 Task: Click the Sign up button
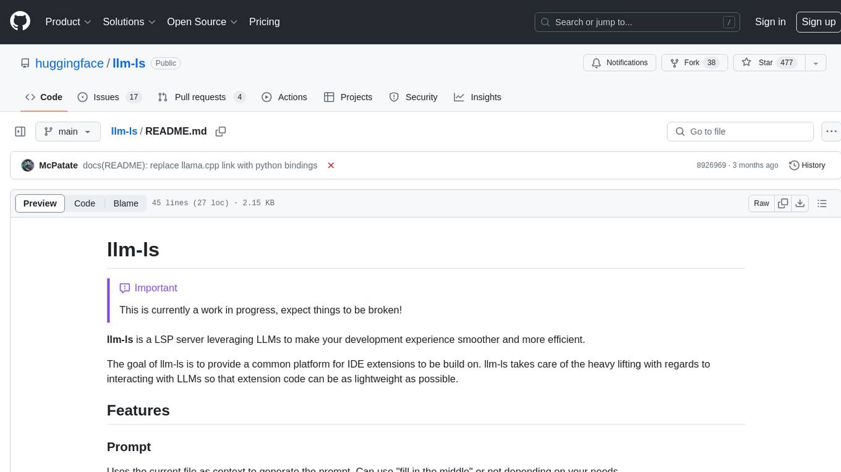pyautogui.click(x=818, y=22)
